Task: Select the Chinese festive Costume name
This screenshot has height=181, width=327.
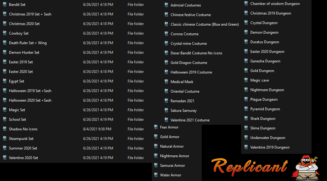Action: pos(191,15)
